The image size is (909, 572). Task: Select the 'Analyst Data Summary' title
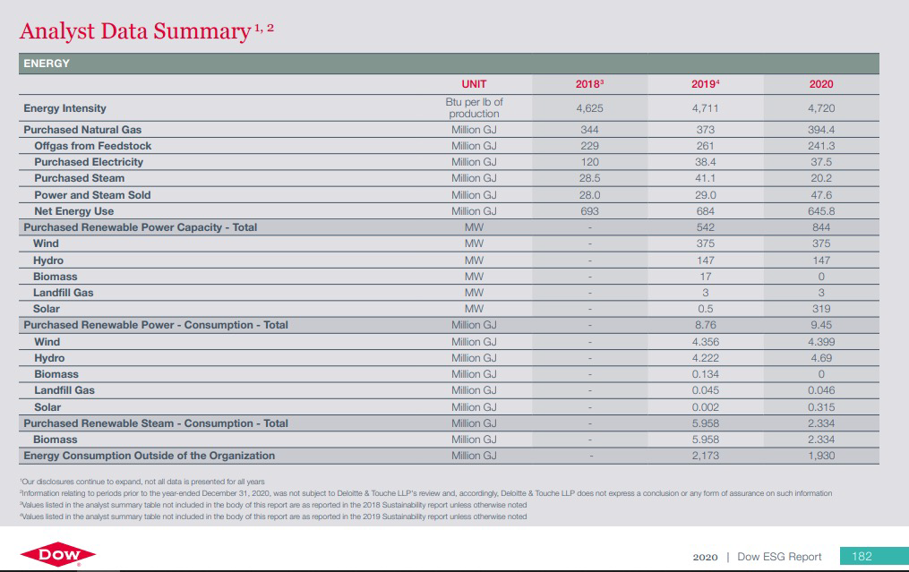[135, 30]
